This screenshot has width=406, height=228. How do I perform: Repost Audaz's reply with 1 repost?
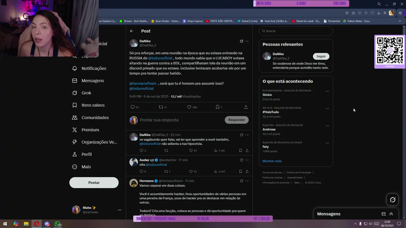pos(167,171)
